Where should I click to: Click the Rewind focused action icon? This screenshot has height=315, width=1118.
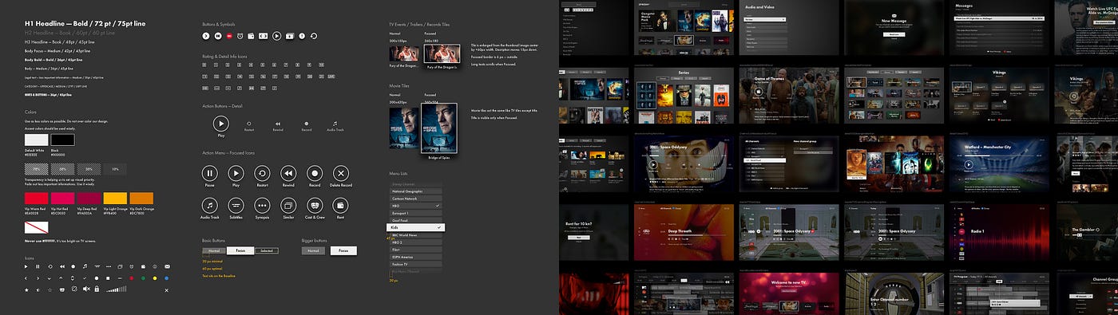click(288, 173)
